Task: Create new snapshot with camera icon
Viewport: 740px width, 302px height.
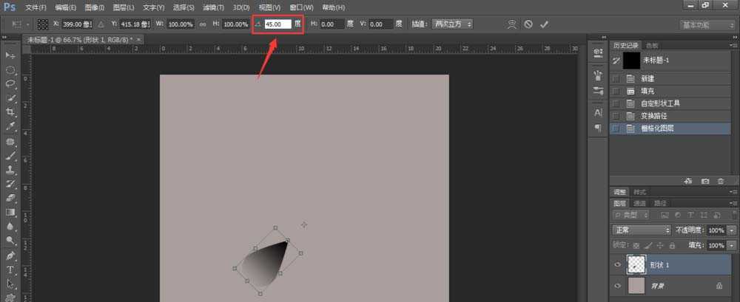Action: 704,181
